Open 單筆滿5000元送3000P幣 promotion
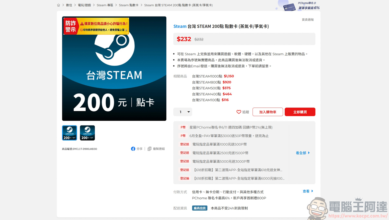389x220 pixels. 221,161
